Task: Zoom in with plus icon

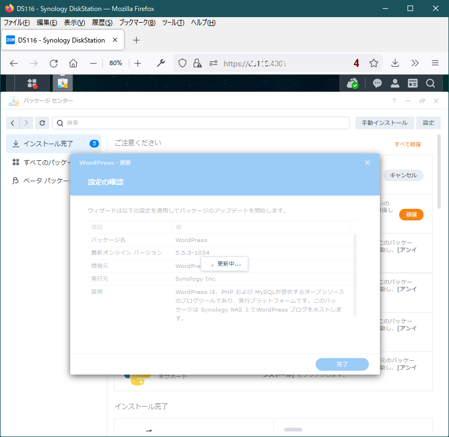Action: point(138,63)
